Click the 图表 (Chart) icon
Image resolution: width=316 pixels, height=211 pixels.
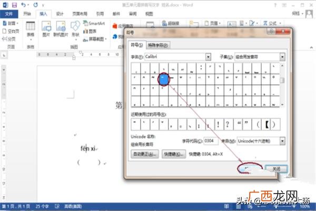[90, 31]
